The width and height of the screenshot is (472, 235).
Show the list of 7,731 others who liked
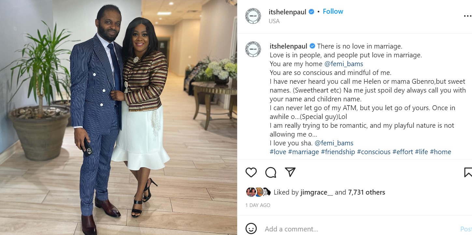pyautogui.click(x=366, y=192)
